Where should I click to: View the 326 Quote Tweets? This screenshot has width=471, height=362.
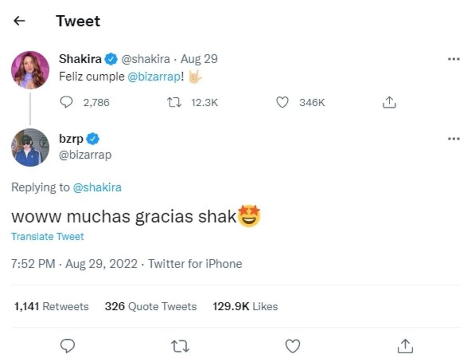(151, 306)
